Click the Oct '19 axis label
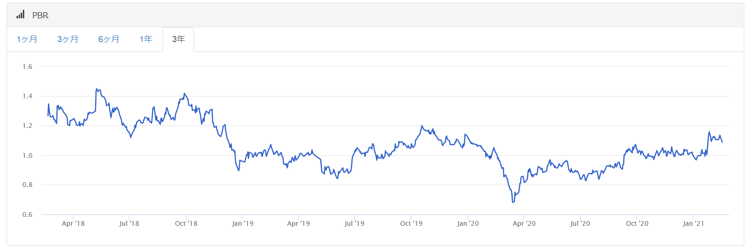Screen dimensions: 749x252 [x=411, y=223]
